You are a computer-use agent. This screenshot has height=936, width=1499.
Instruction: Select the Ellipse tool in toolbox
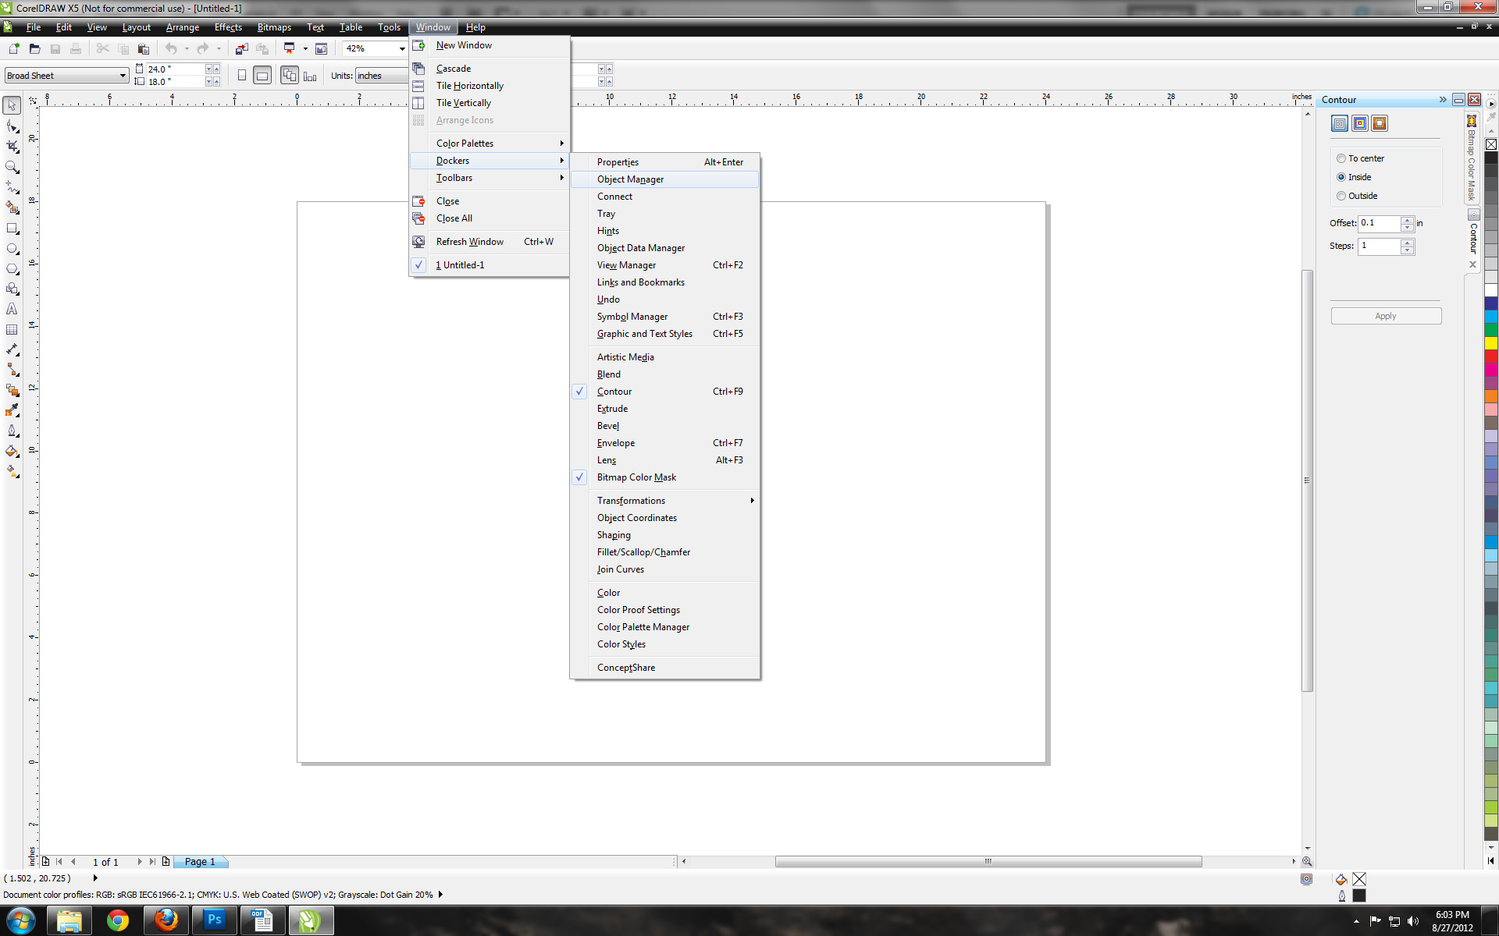click(12, 249)
